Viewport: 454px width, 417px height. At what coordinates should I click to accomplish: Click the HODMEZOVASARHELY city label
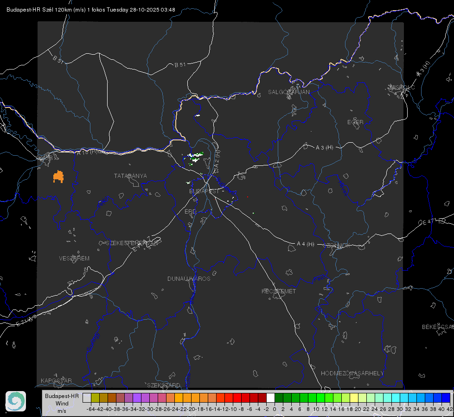[x=352, y=373]
